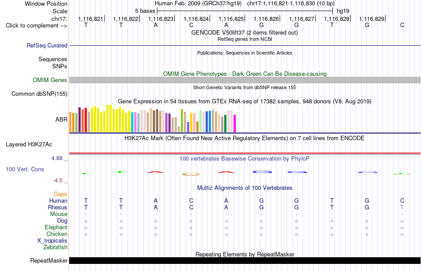Click the 5 bases scale bar
Screen dimensions: 421x271
[x=245, y=11]
